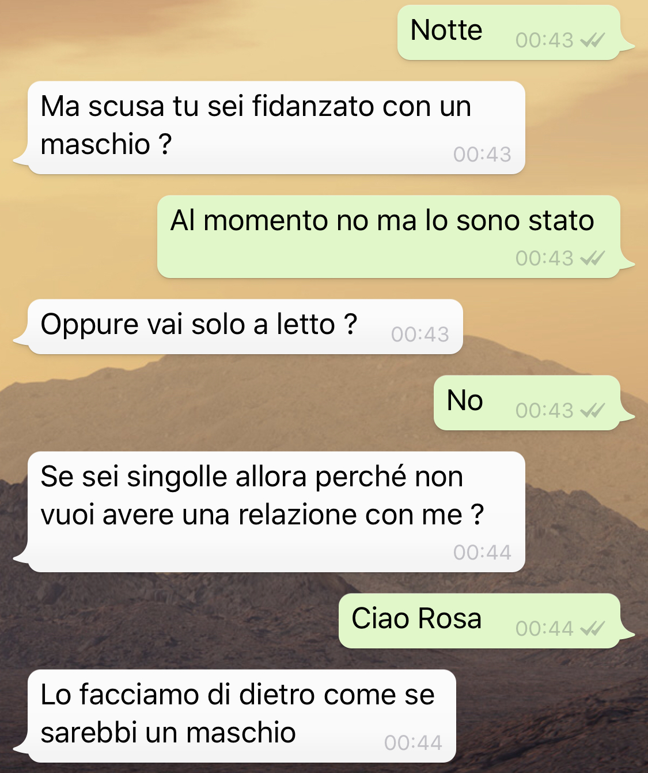Tap the 00:43 timestamp on 'No' bubble
The height and width of the screenshot is (773, 648).
pos(544,411)
